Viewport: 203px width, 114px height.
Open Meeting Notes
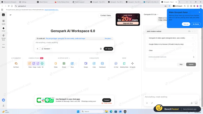pyautogui.click(x=124, y=65)
